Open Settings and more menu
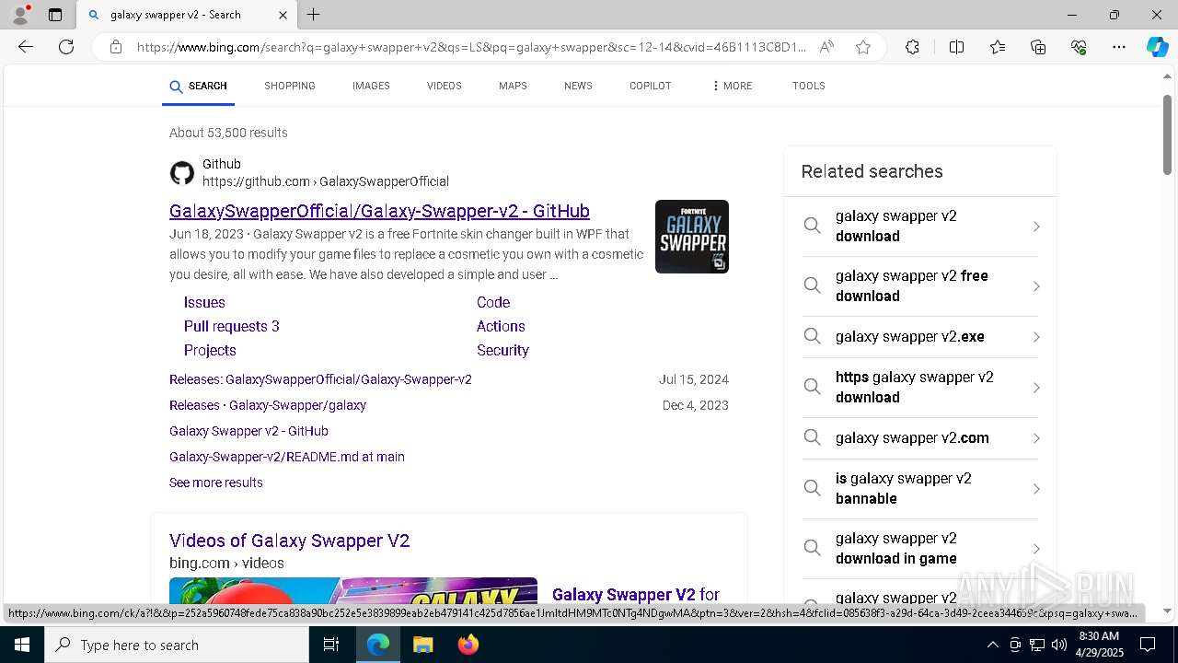 click(x=1119, y=47)
